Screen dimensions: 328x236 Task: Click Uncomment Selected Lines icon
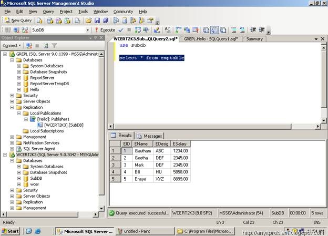click(242, 30)
